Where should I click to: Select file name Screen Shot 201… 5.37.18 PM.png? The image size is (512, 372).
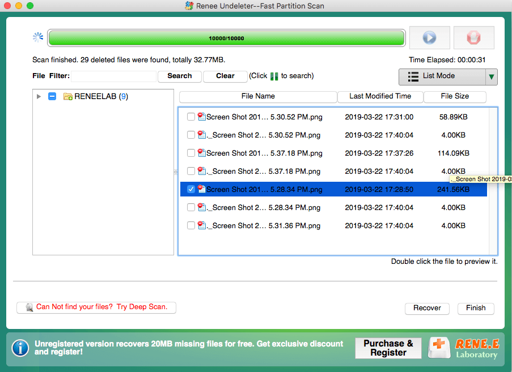click(264, 153)
